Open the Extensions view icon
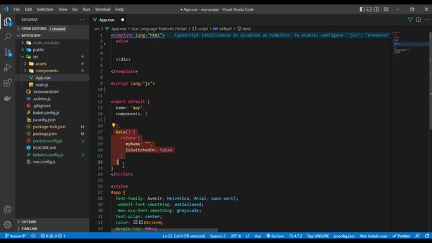 7,82
